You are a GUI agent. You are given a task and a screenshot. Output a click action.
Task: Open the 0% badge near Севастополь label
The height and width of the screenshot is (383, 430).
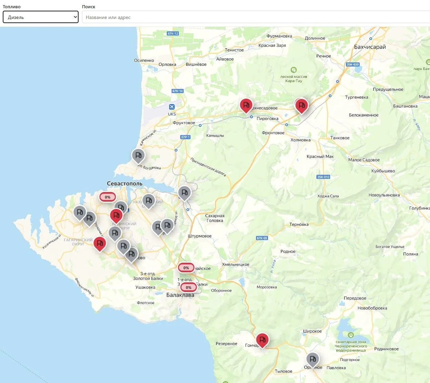(x=107, y=197)
